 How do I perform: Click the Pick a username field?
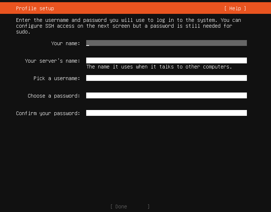tap(167, 78)
